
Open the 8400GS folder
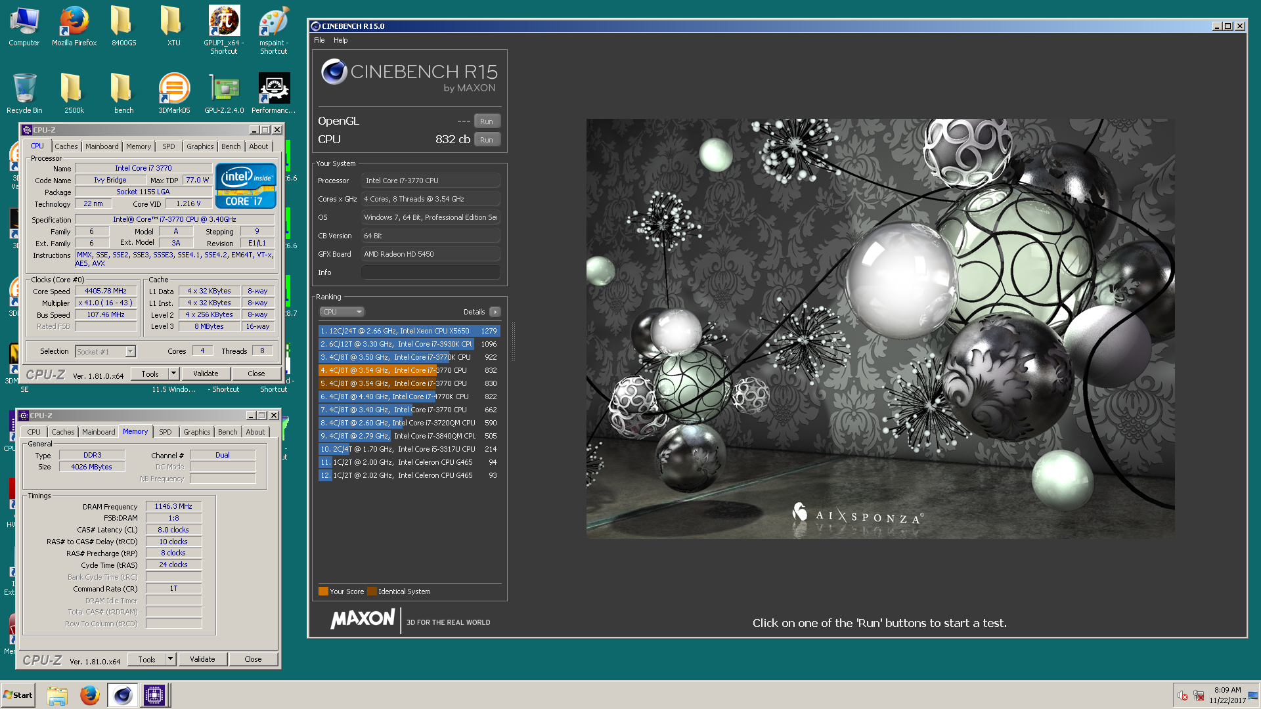click(x=123, y=26)
